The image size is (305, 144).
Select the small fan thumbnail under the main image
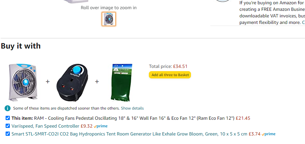[x=109, y=19]
